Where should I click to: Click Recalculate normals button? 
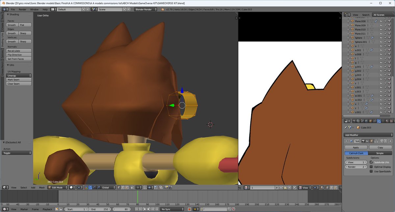(x=19, y=51)
